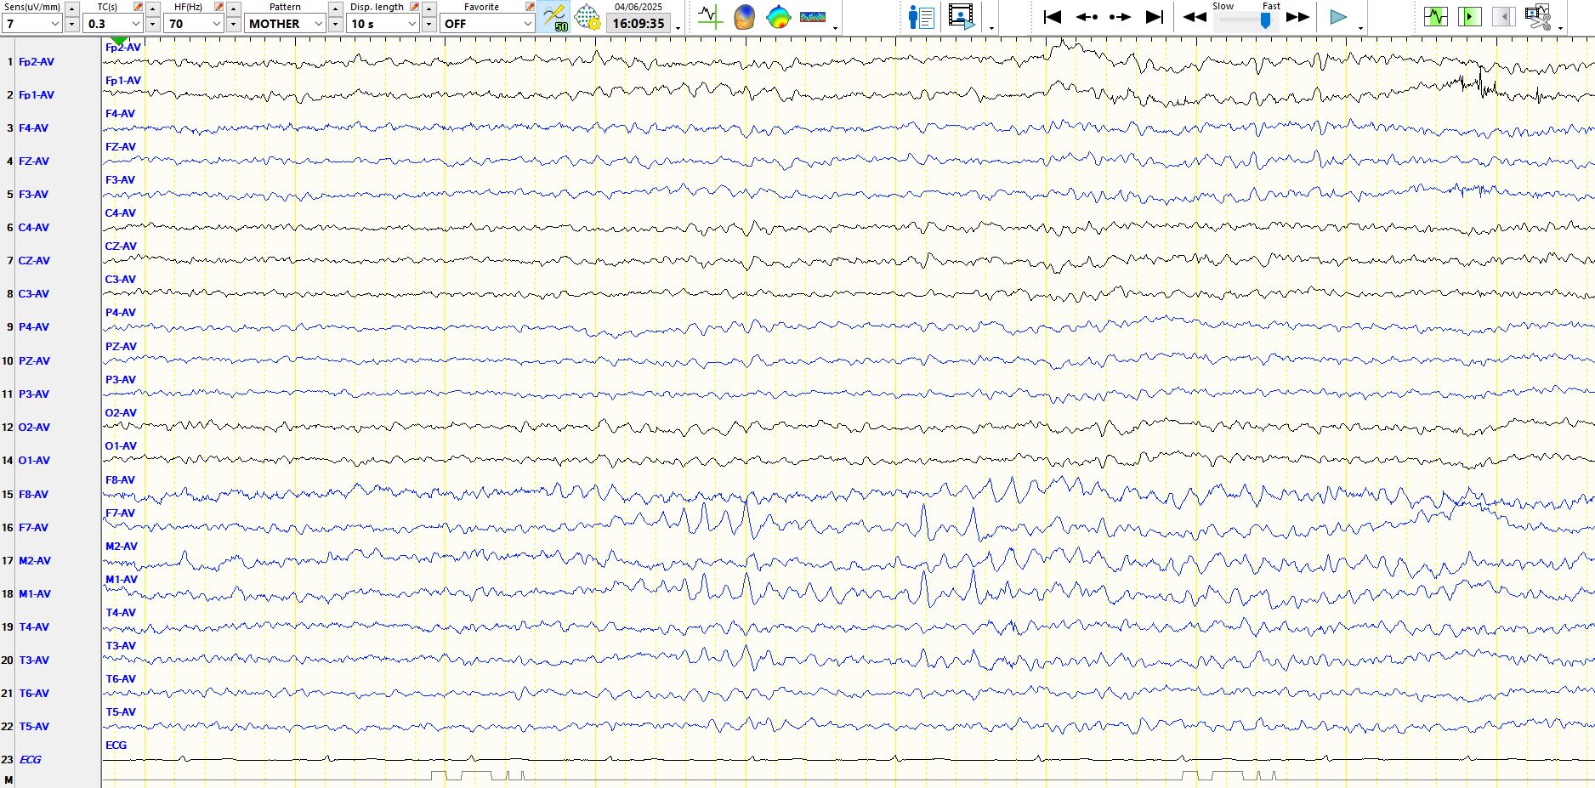Toggle the 50 Hz notch filter icon

[x=554, y=17]
